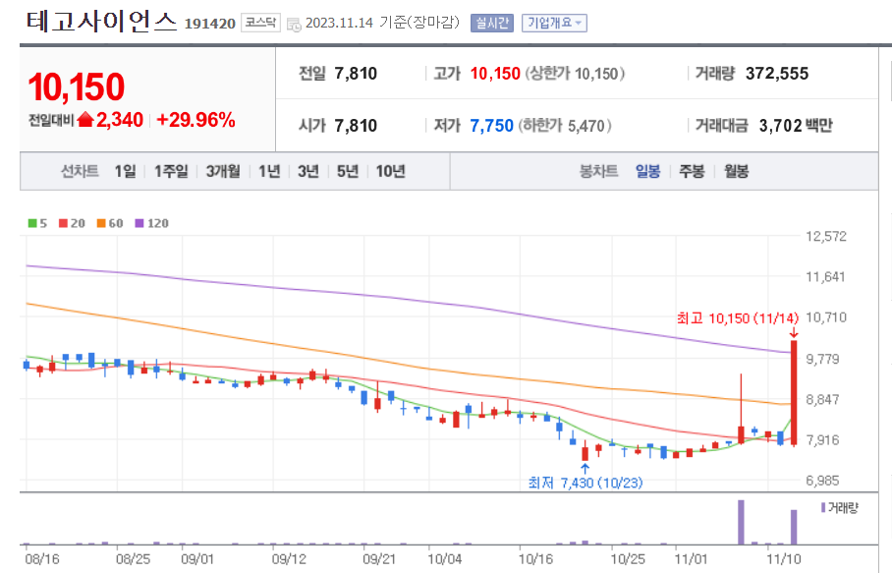Select the 1일 line chart tab
The image size is (892, 573).
125,171
